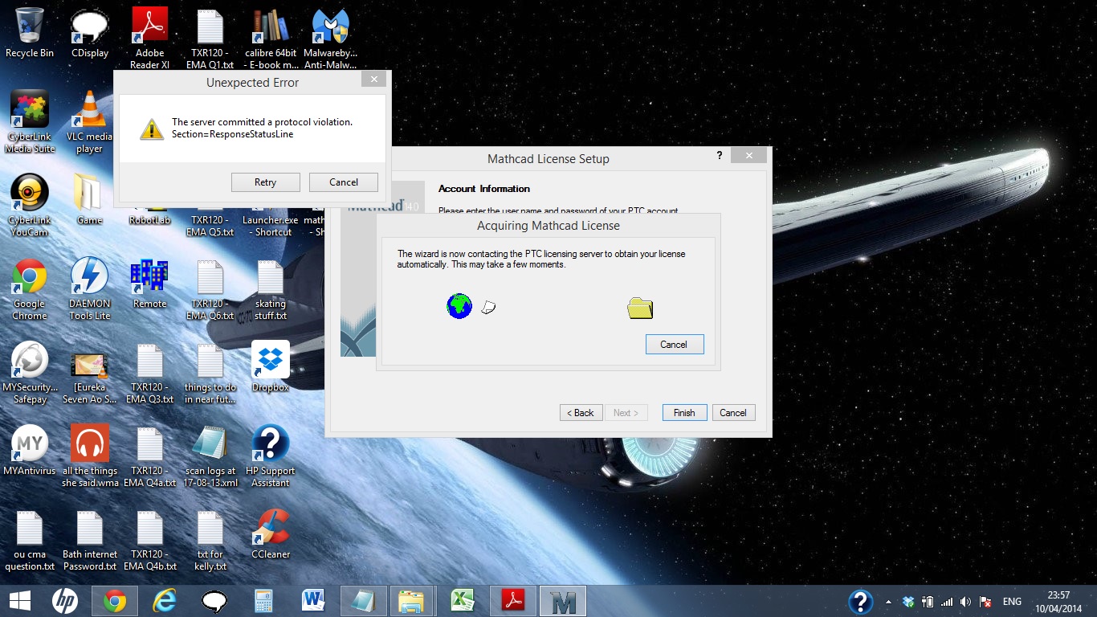The width and height of the screenshot is (1097, 617).
Task: Switch to Mathcad in taskbar
Action: point(563,601)
